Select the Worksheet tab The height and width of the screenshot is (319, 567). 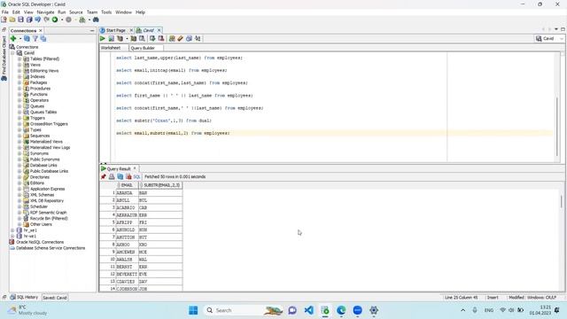pos(111,48)
